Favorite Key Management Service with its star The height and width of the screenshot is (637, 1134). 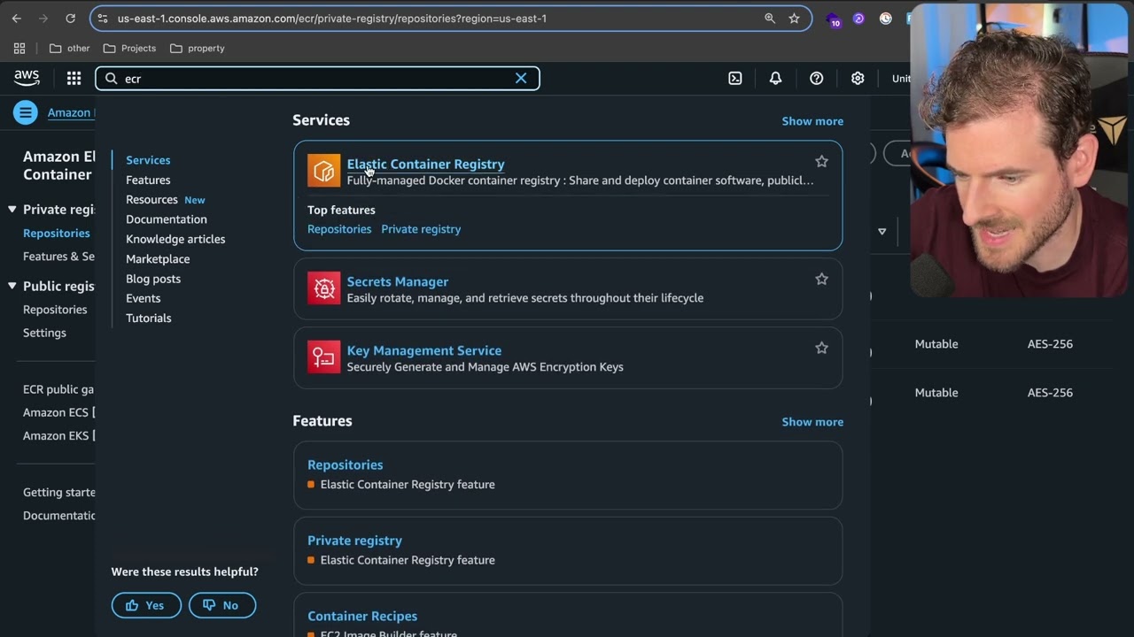[x=821, y=348]
